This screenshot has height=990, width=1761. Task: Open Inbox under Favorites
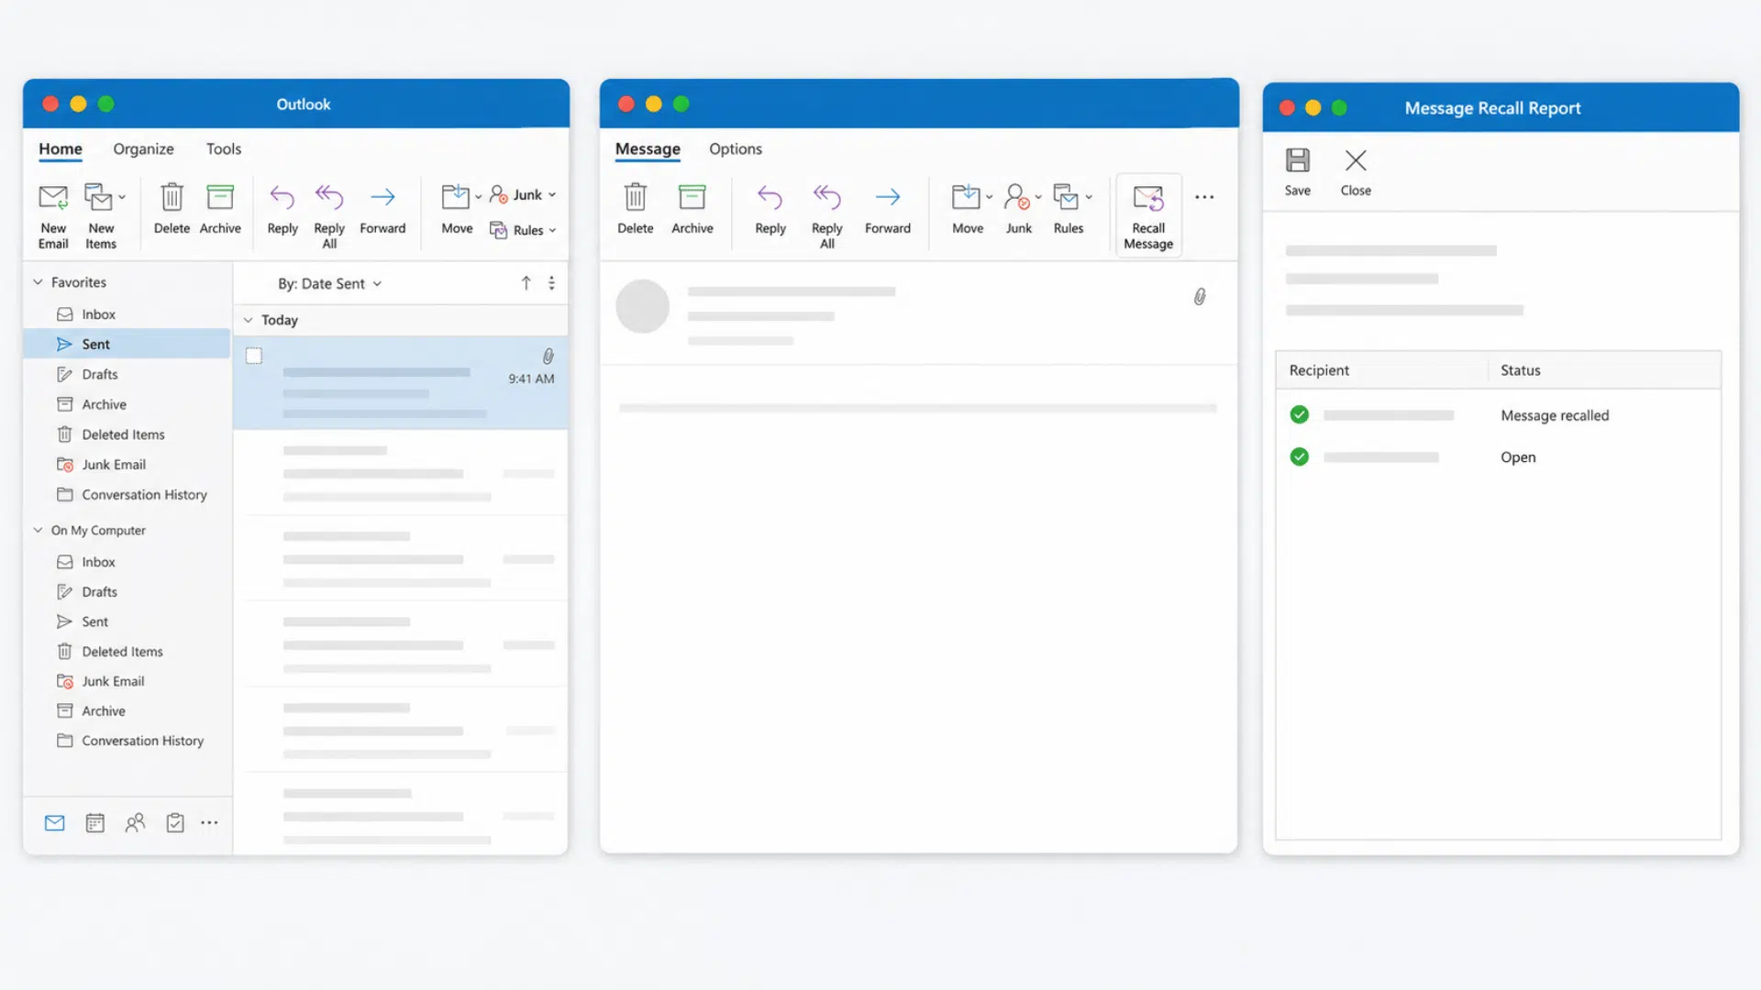pyautogui.click(x=127, y=314)
